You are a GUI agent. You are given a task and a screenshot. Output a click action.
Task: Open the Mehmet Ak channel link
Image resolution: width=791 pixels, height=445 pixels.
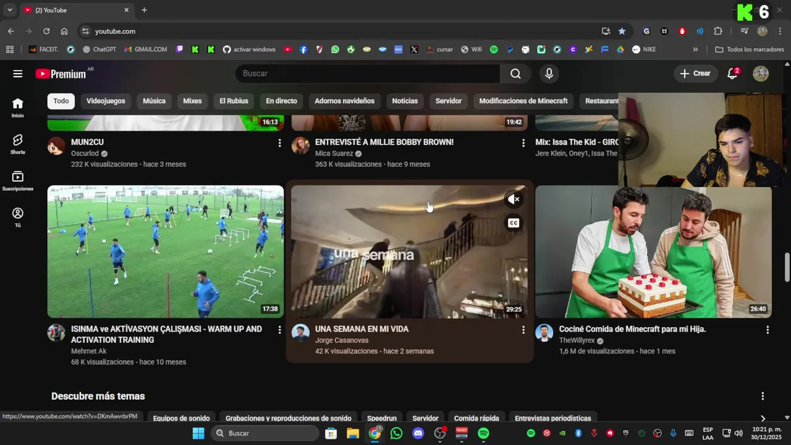coord(88,351)
